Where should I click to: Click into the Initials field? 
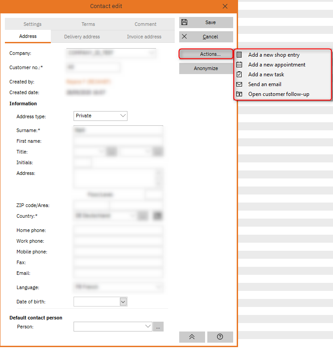click(82, 162)
